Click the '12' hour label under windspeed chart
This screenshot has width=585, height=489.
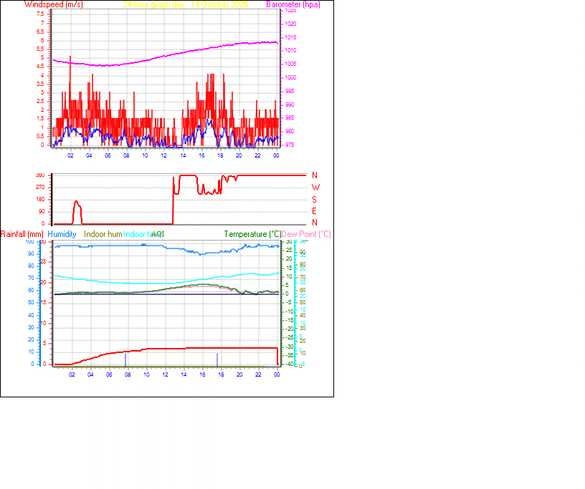(x=163, y=155)
